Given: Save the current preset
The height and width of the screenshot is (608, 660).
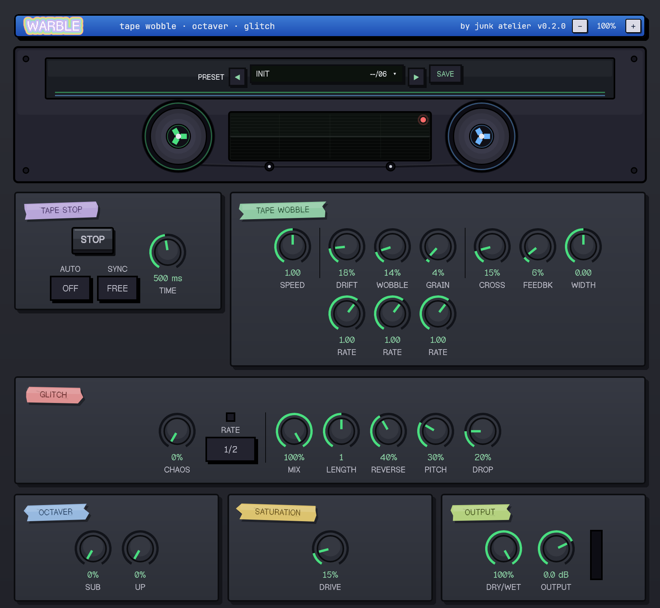Looking at the screenshot, I should pyautogui.click(x=445, y=74).
